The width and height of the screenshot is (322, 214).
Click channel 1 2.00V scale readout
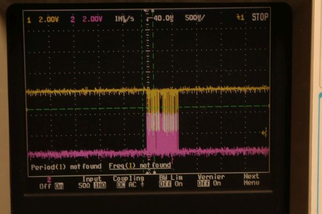pyautogui.click(x=42, y=19)
